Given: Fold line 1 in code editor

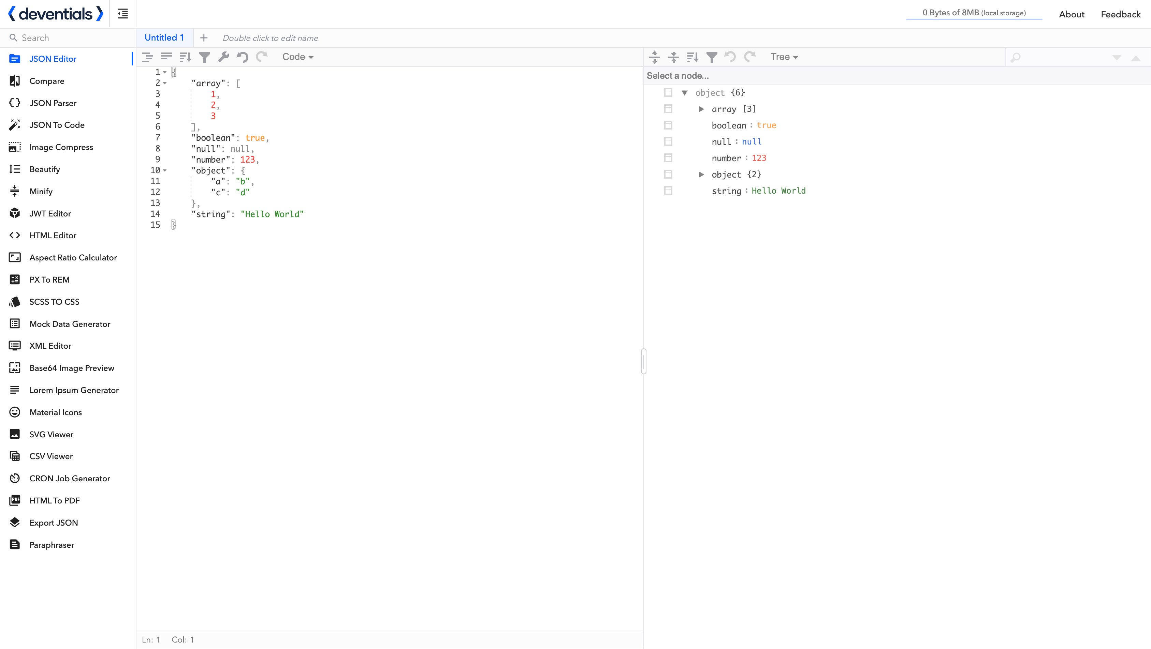Looking at the screenshot, I should (165, 72).
